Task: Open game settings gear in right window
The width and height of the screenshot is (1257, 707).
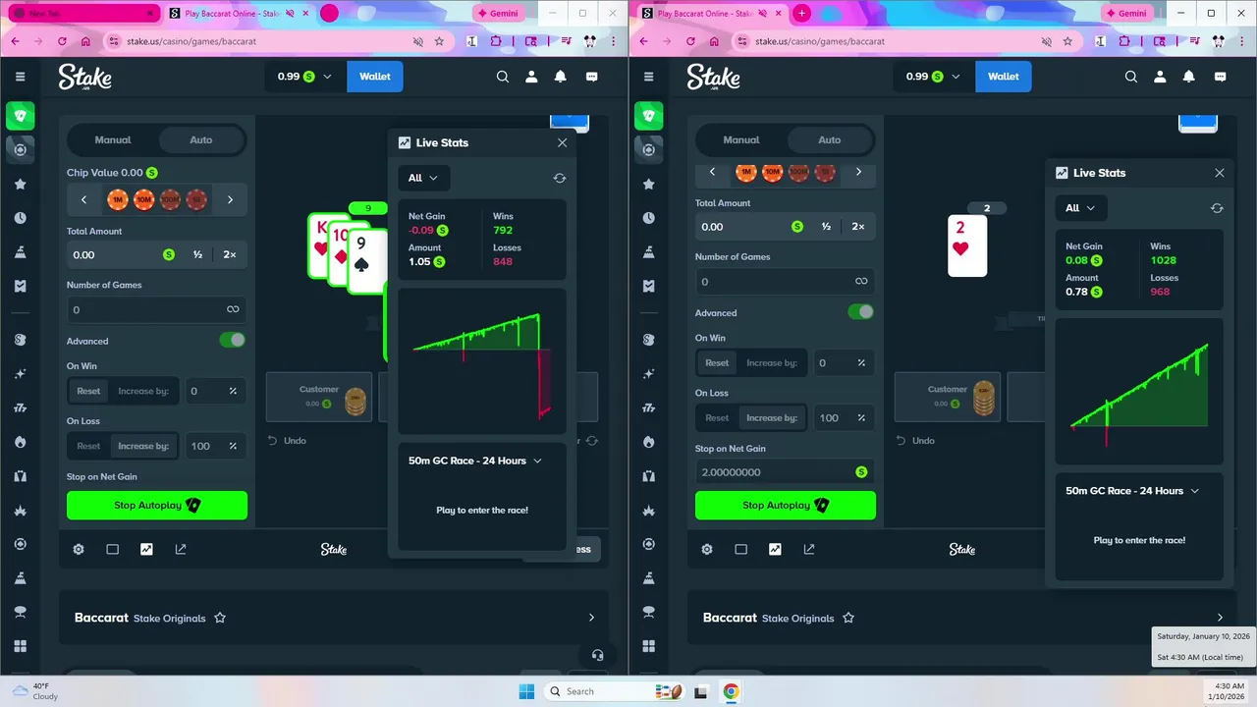Action: (x=707, y=549)
